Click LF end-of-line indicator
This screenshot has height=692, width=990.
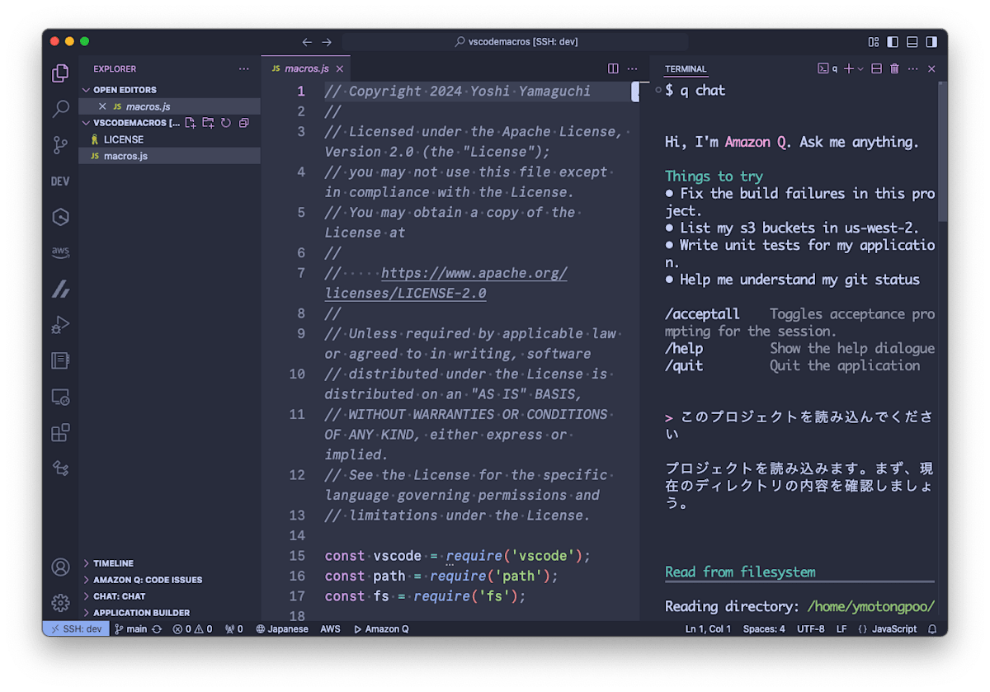pos(841,628)
